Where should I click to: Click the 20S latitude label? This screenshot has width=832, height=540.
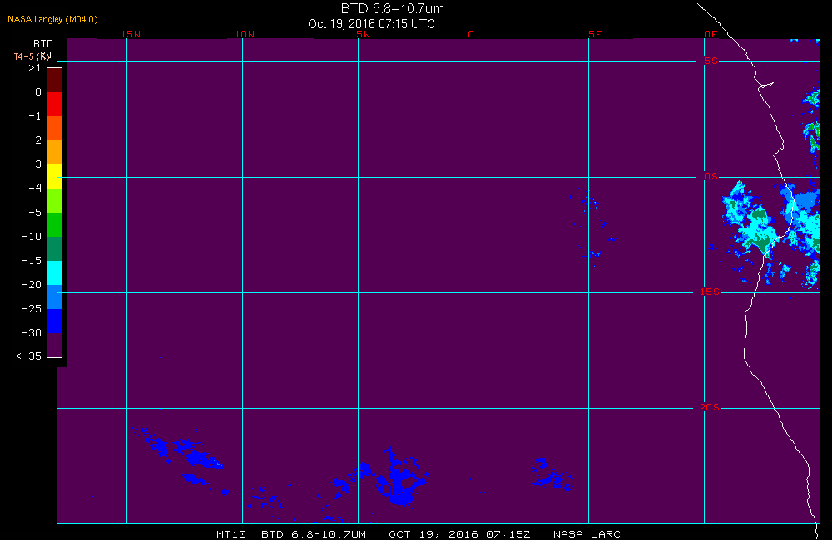[710, 407]
